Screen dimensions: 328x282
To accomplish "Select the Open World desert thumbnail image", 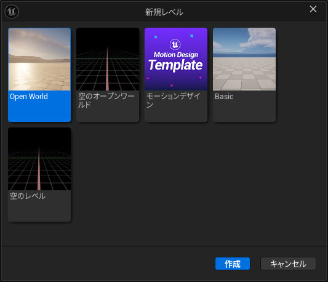I will tap(39, 59).
